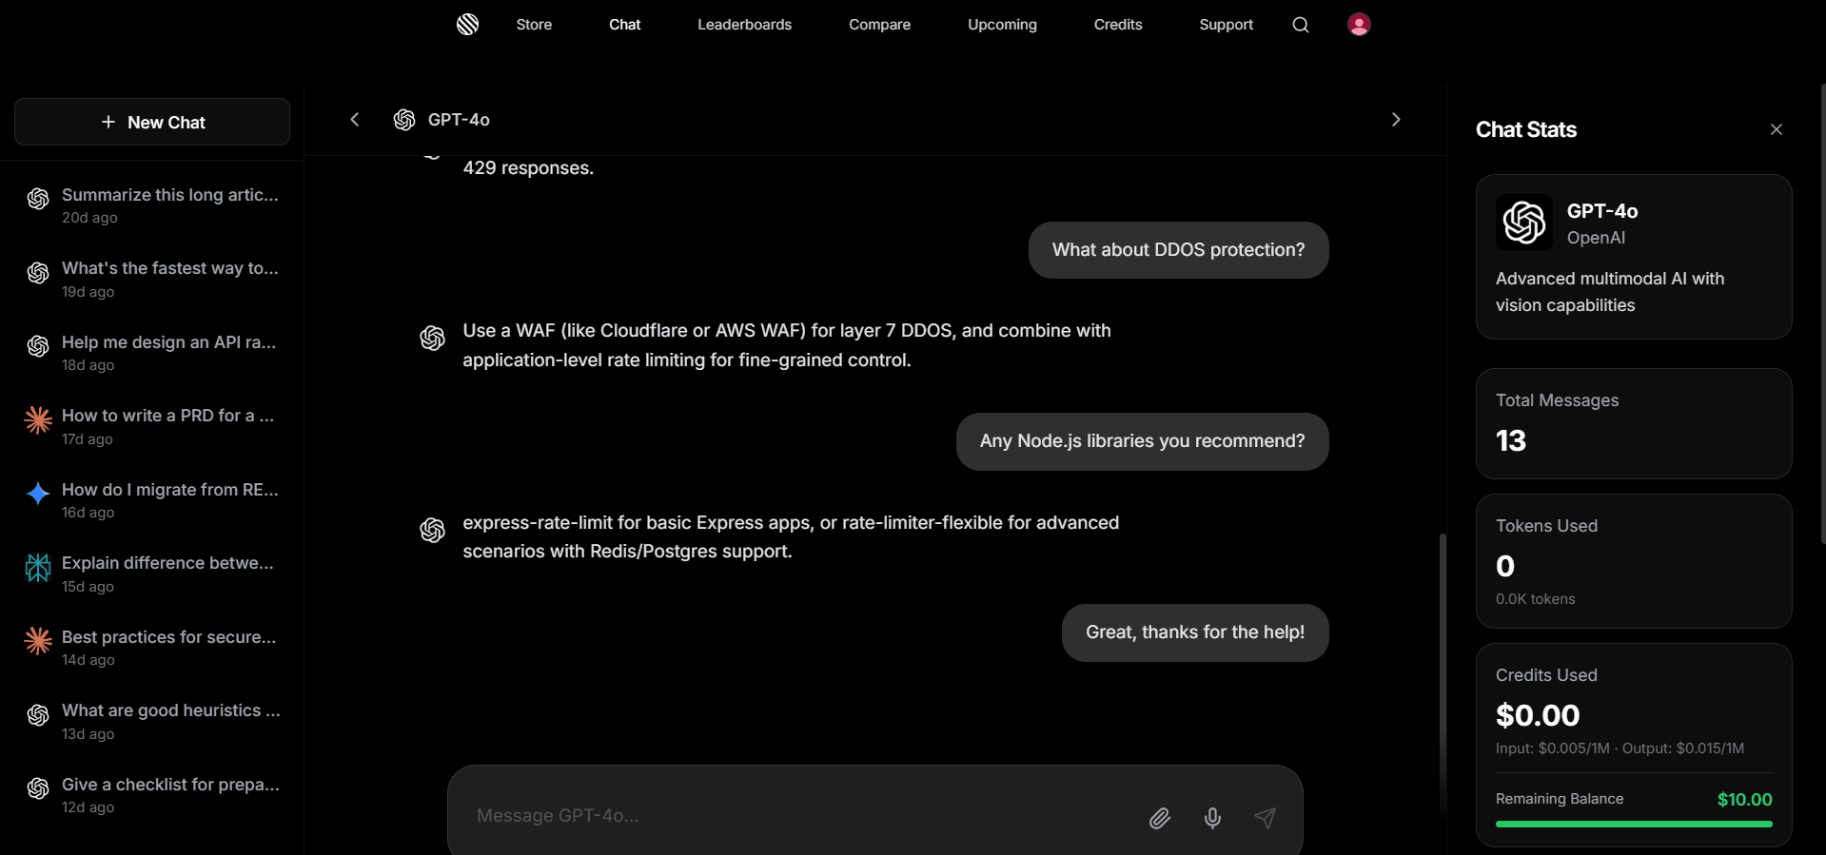Toggle stats panel with the right chevron arrow
This screenshot has height=855, width=1826.
(1396, 120)
